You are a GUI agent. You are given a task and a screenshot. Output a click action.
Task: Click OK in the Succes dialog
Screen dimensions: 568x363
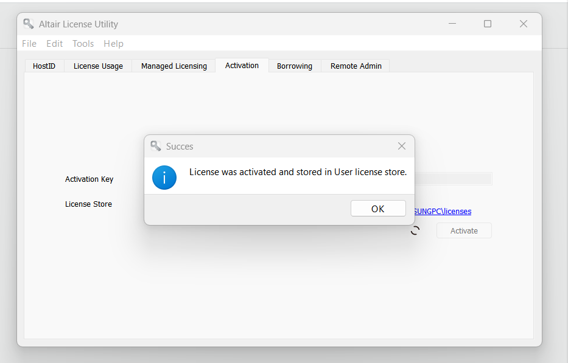coord(378,209)
